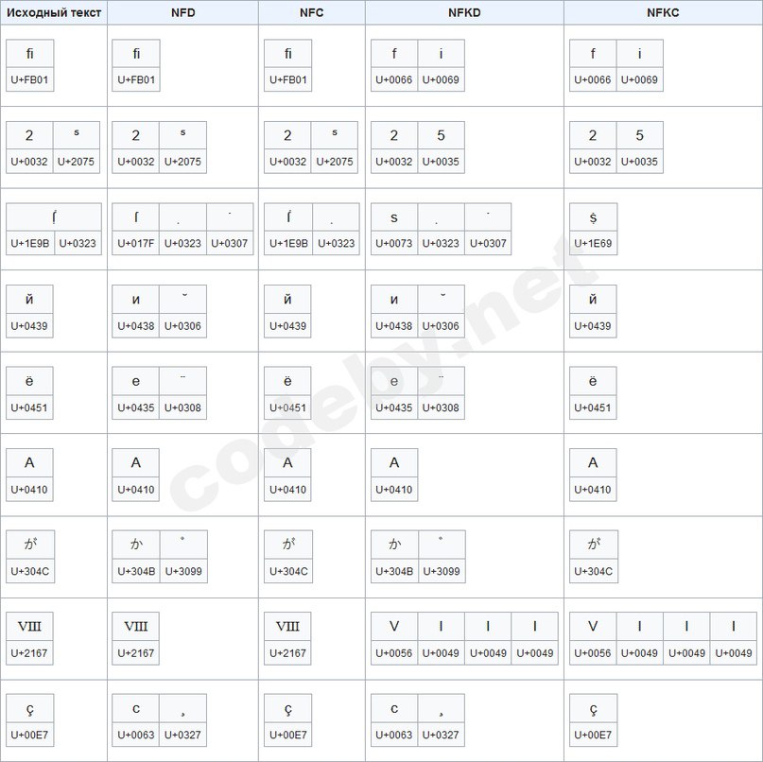Click U+00E7 in the Исходный текст column
Screen dimensions: 763x762
[29, 735]
